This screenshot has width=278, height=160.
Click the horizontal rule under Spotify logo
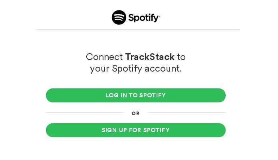[x=137, y=29]
